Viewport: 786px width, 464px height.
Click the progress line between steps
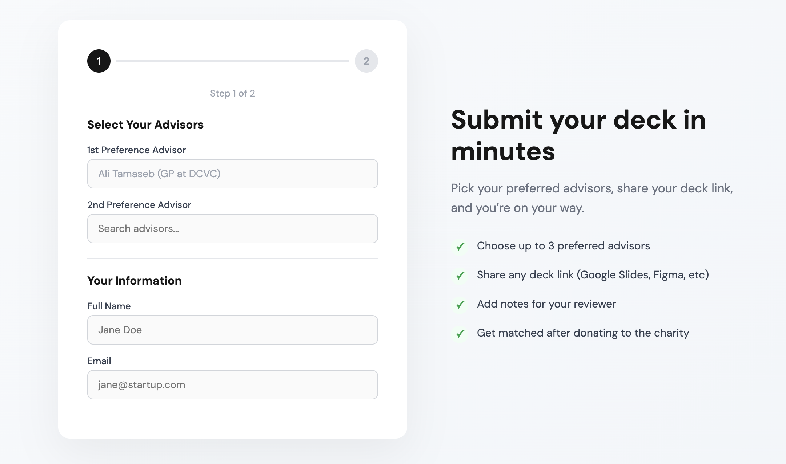233,61
